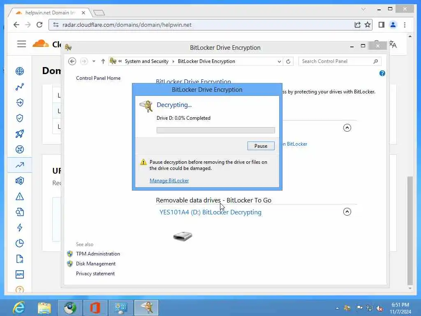Open TPM Administration link
Image resolution: width=421 pixels, height=316 pixels.
[98, 254]
